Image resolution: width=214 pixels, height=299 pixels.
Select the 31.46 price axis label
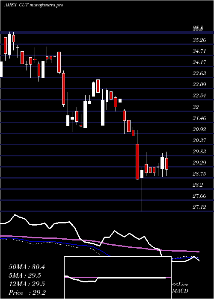pyautogui.click(x=199, y=118)
